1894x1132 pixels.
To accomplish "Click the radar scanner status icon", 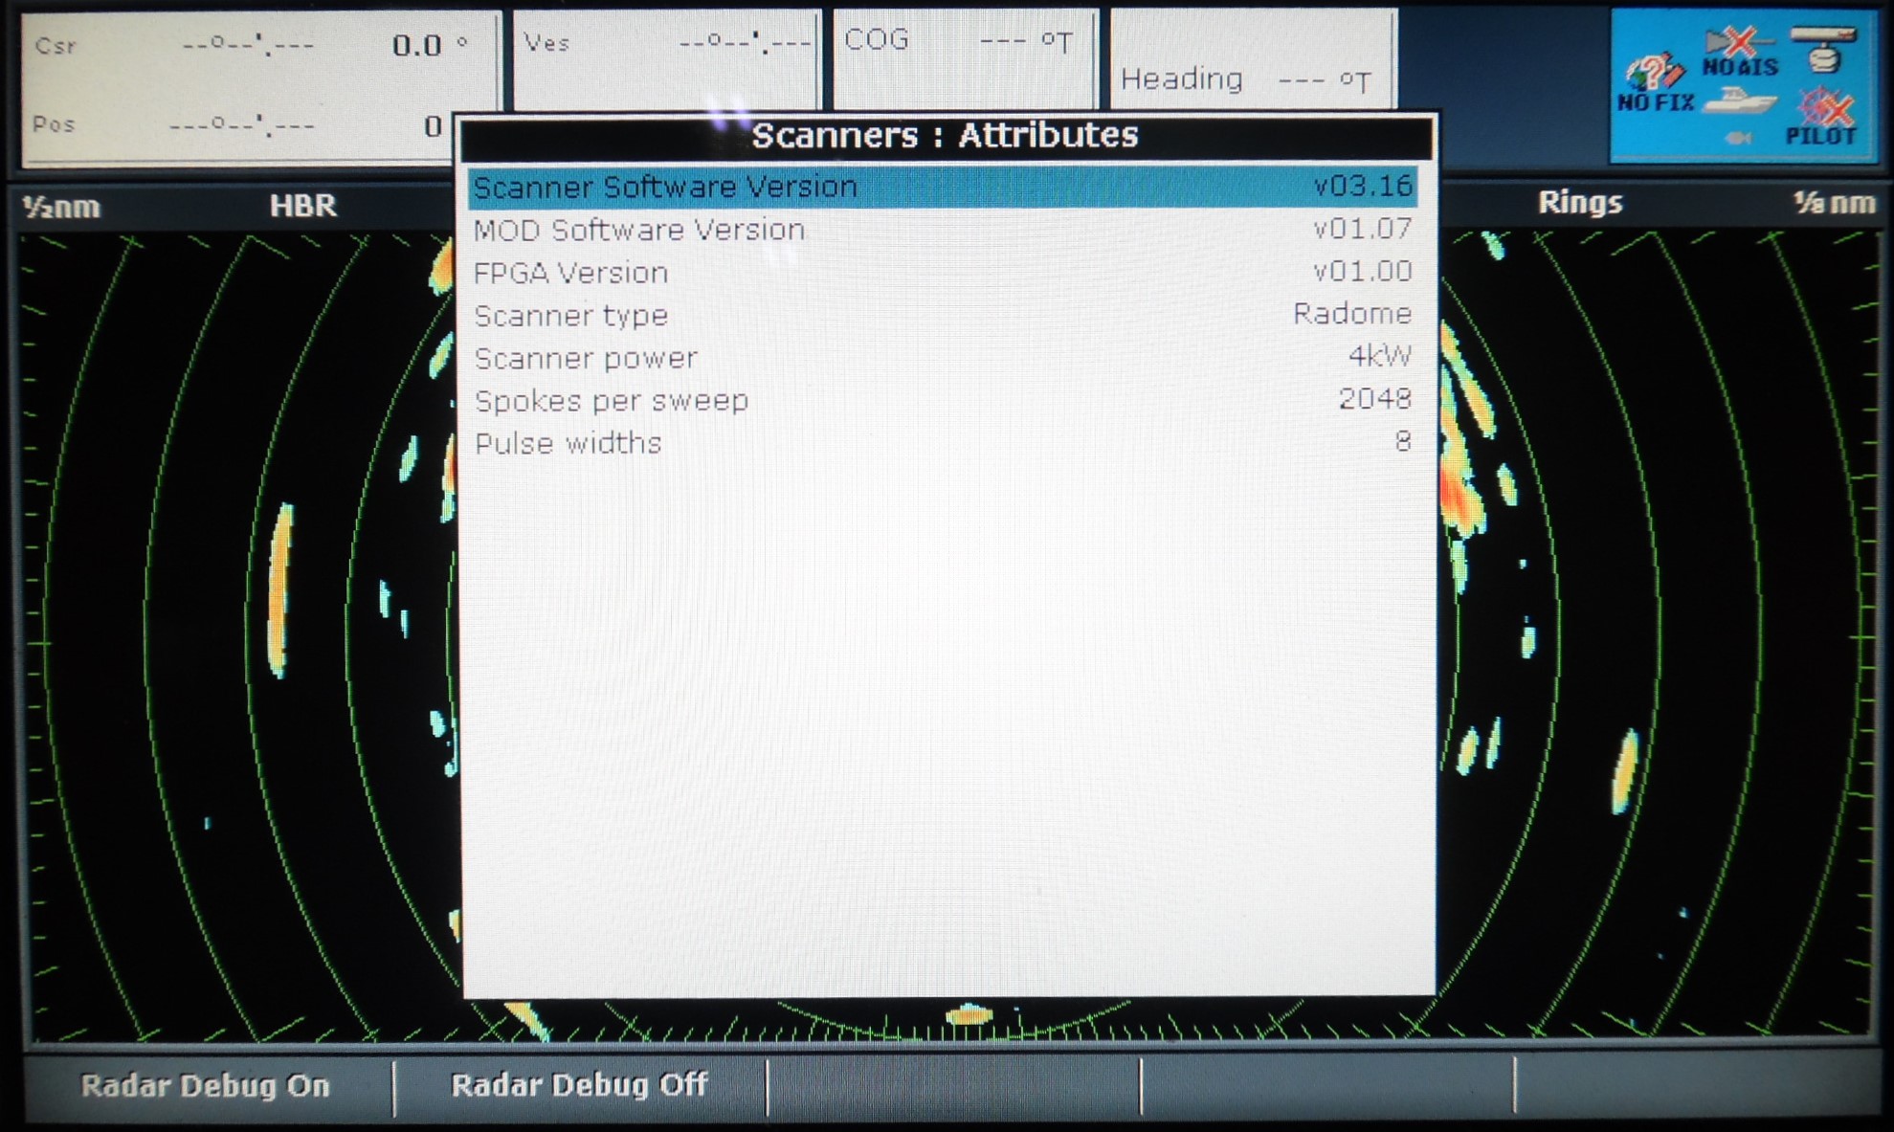I will tap(1824, 50).
